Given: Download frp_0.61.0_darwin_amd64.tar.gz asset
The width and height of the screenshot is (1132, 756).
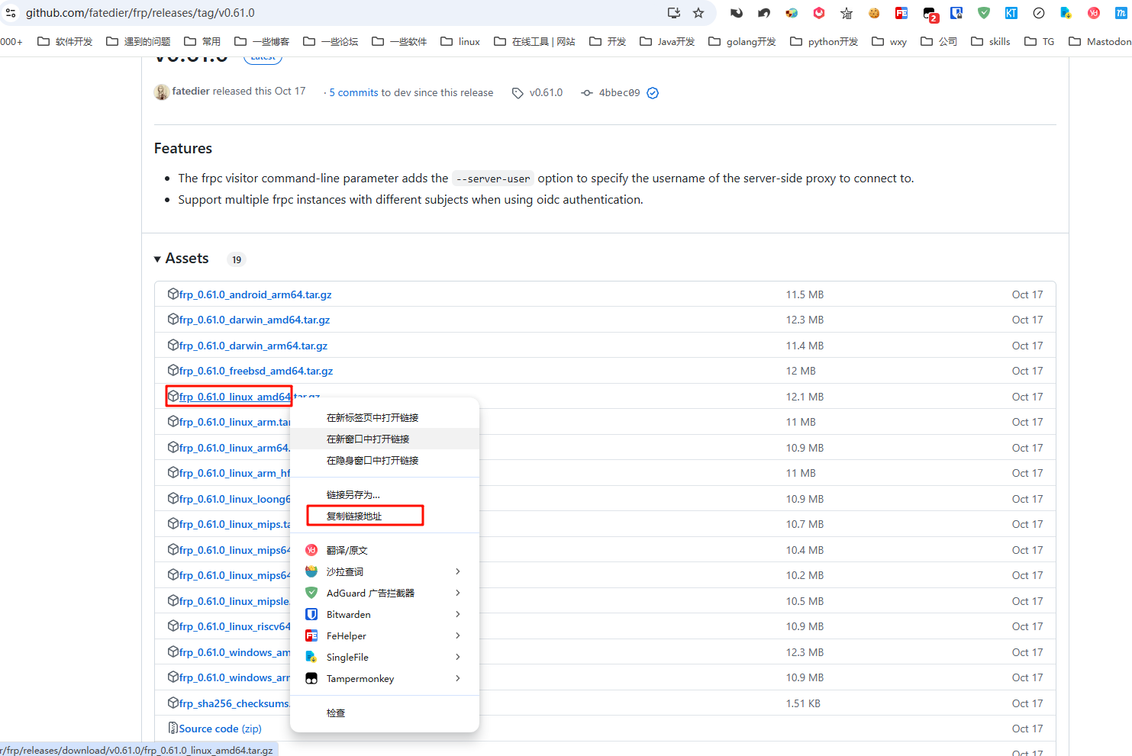Looking at the screenshot, I should [254, 320].
